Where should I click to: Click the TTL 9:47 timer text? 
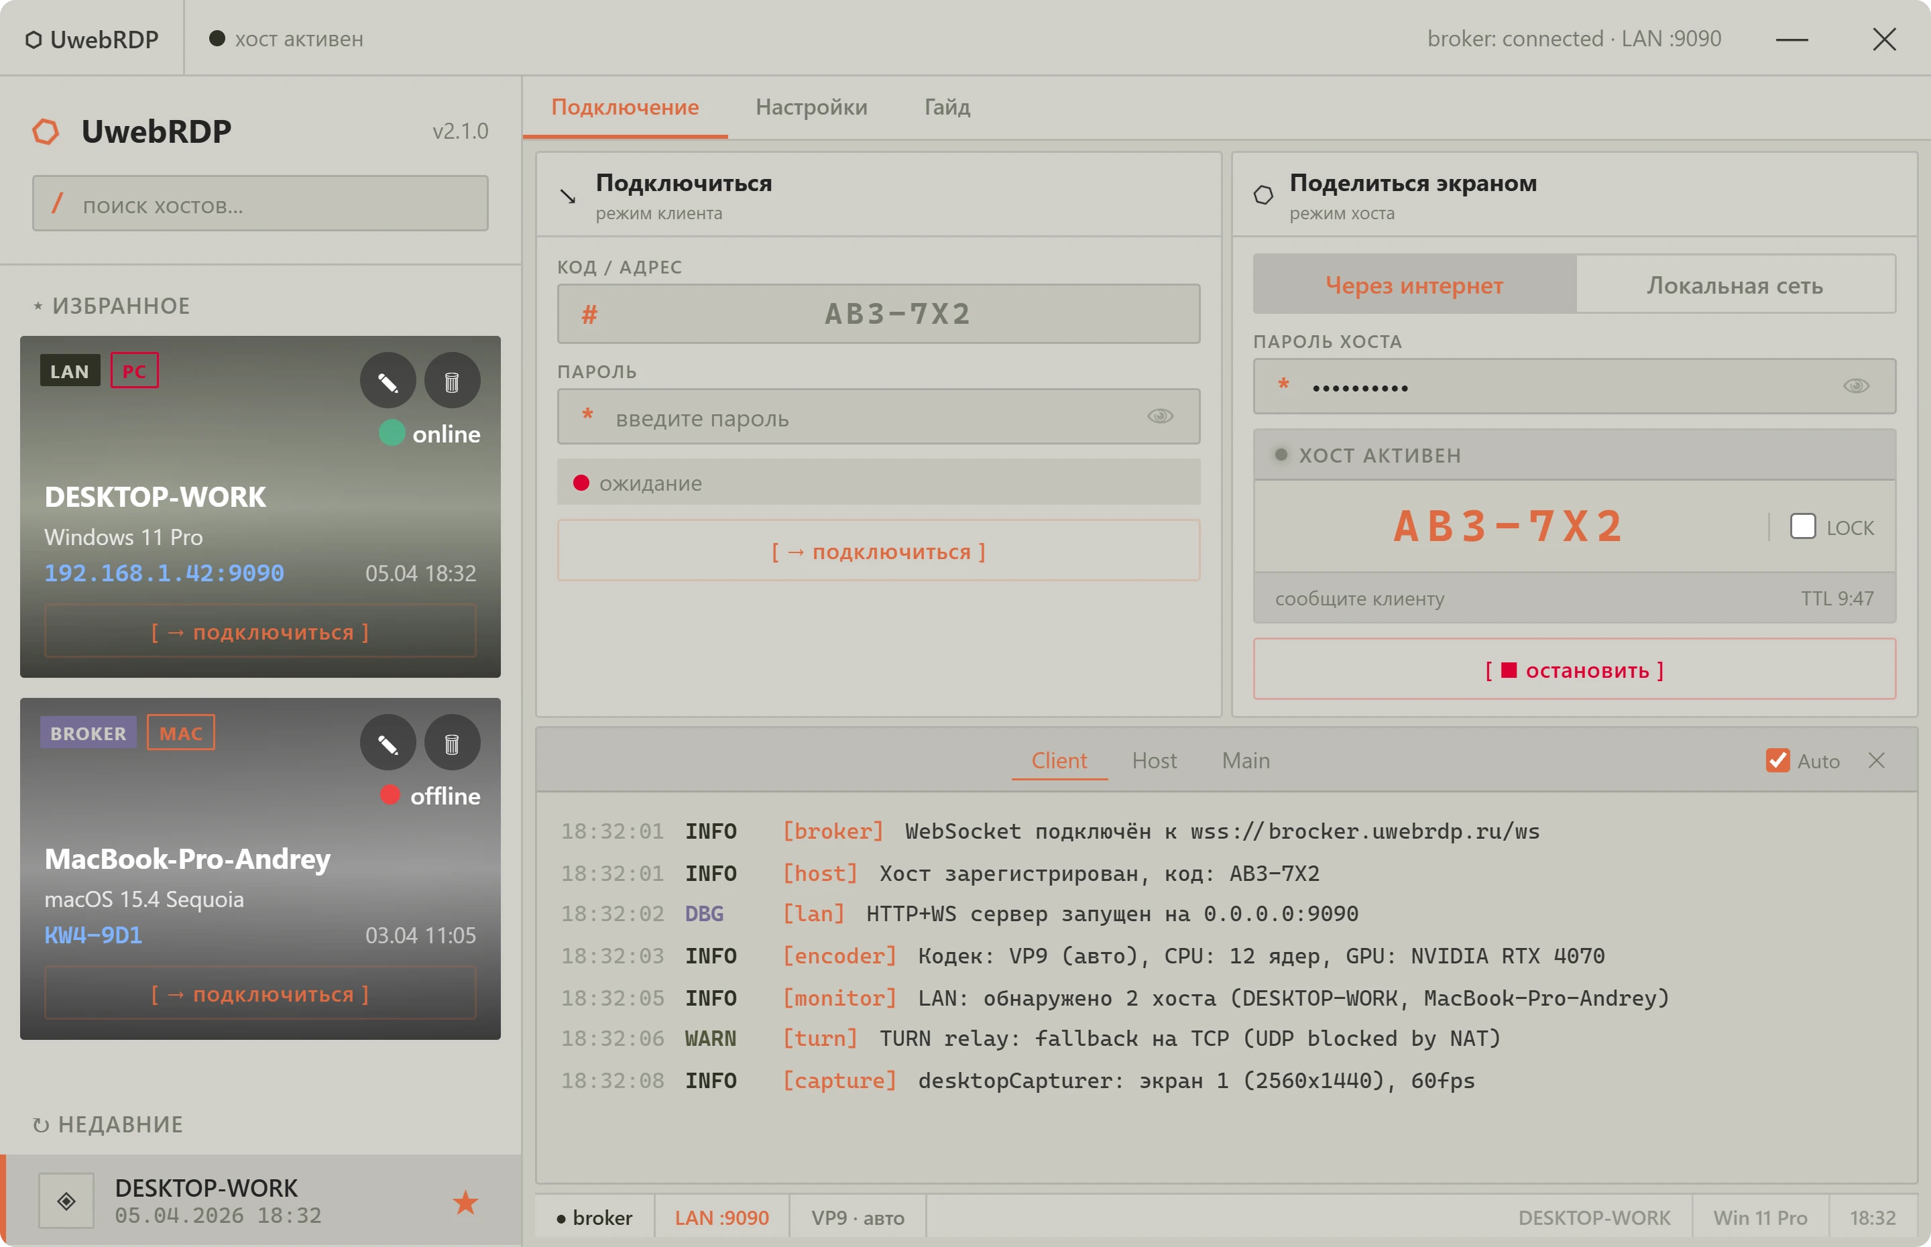coord(1838,599)
